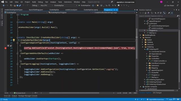Image resolution: width=181 pixels, height=101 pixels.
Task: Collapse the Ordering.API project node
Action: (x=145, y=49)
